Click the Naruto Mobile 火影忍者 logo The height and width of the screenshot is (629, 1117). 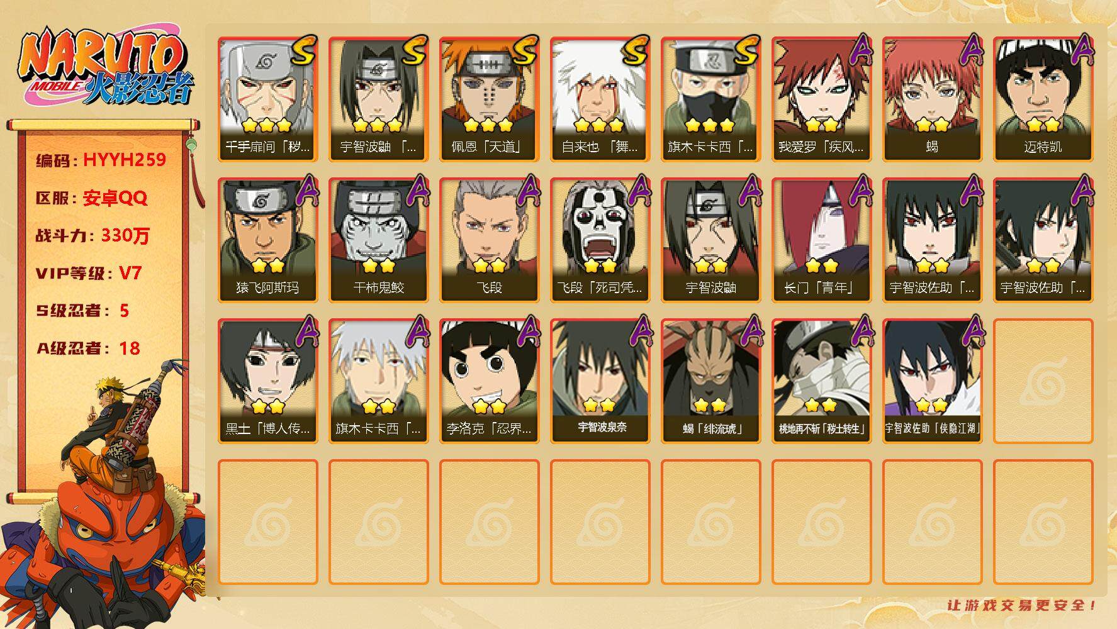(x=104, y=68)
